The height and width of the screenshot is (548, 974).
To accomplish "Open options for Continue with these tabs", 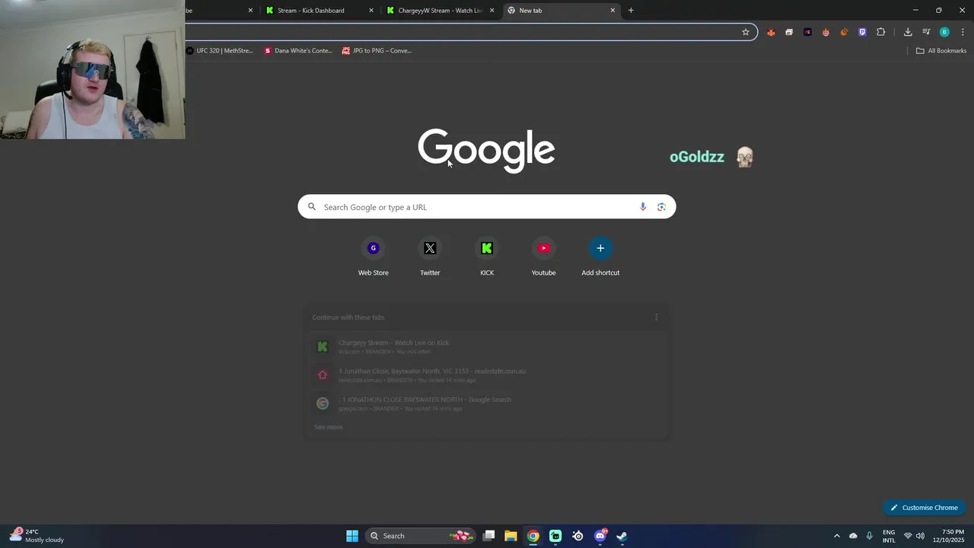I will 656,317.
